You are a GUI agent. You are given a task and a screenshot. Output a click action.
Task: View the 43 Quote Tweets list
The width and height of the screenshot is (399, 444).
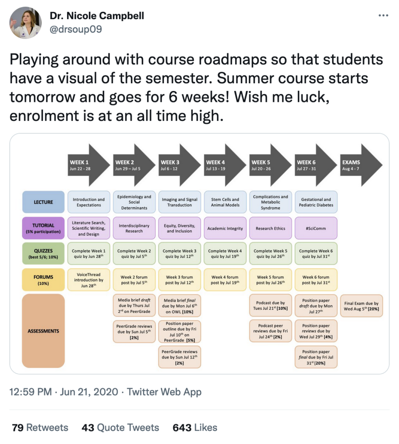pos(121,427)
